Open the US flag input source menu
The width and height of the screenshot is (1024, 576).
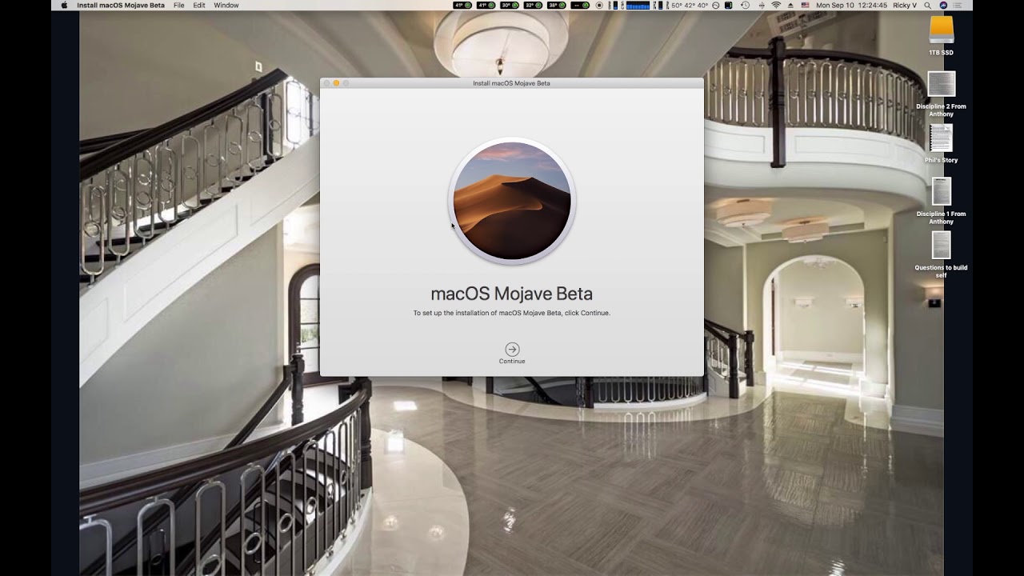(805, 5)
